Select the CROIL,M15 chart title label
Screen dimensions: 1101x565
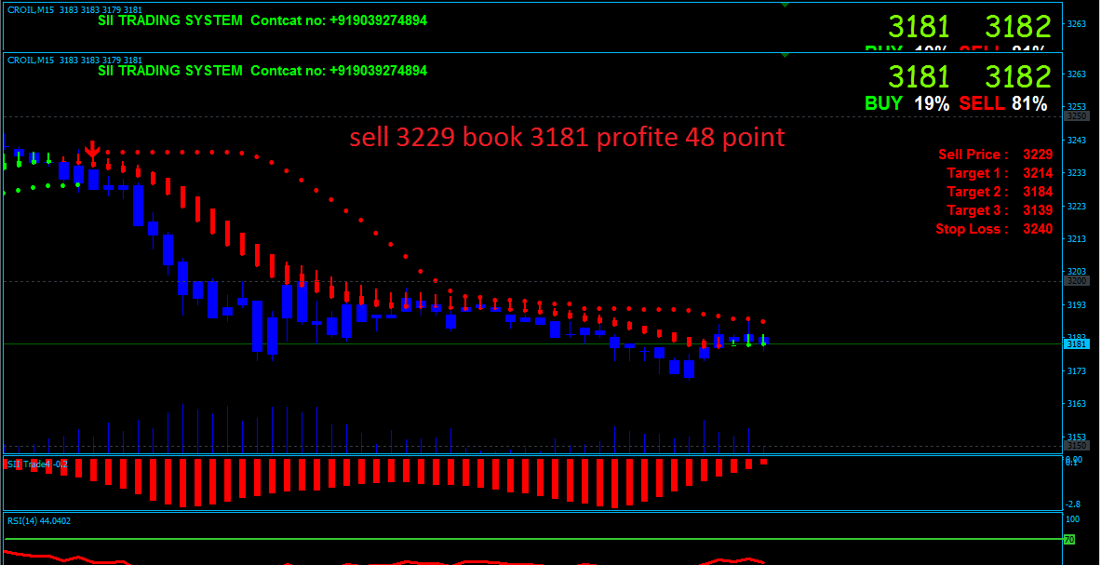(x=32, y=60)
